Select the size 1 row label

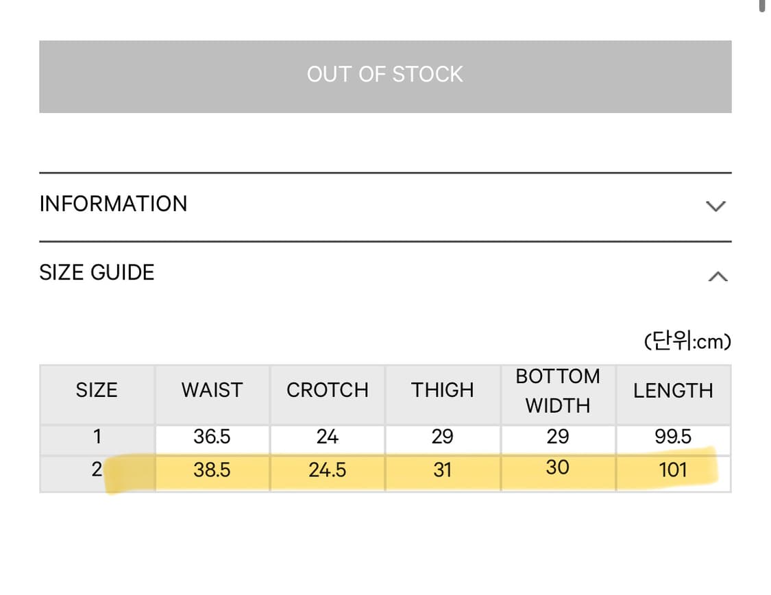[97, 437]
